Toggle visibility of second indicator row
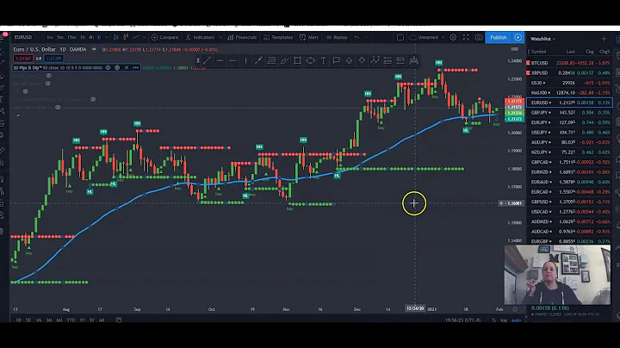620x348 pixels. pos(48,76)
